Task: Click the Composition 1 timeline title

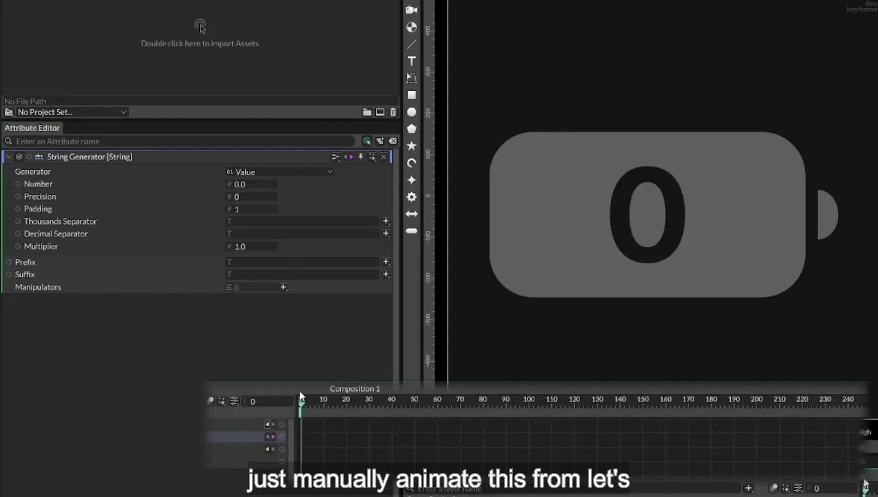Action: tap(355, 389)
